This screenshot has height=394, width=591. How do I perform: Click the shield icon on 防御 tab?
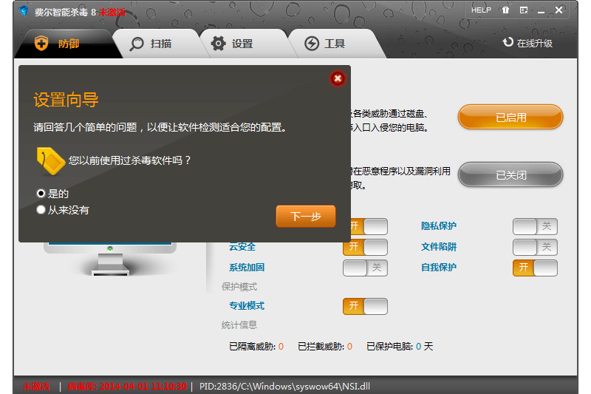pos(41,44)
